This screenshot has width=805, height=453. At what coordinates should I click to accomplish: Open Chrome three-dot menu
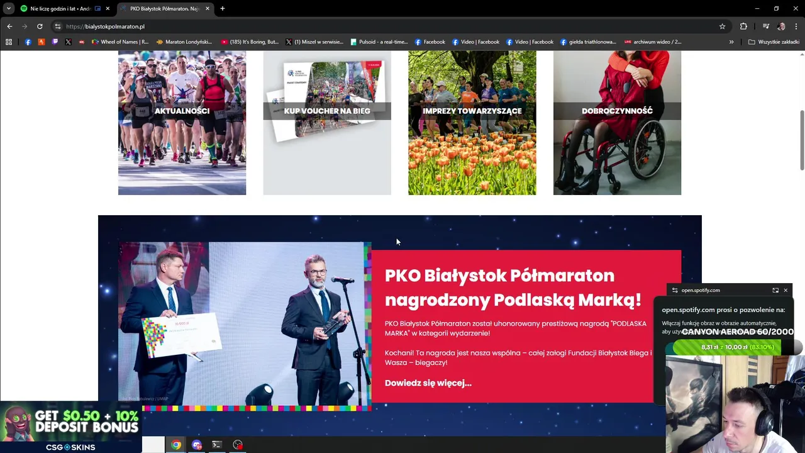(x=796, y=26)
